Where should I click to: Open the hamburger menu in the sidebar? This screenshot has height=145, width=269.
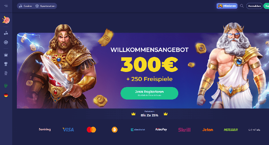pyautogui.click(x=6, y=6)
